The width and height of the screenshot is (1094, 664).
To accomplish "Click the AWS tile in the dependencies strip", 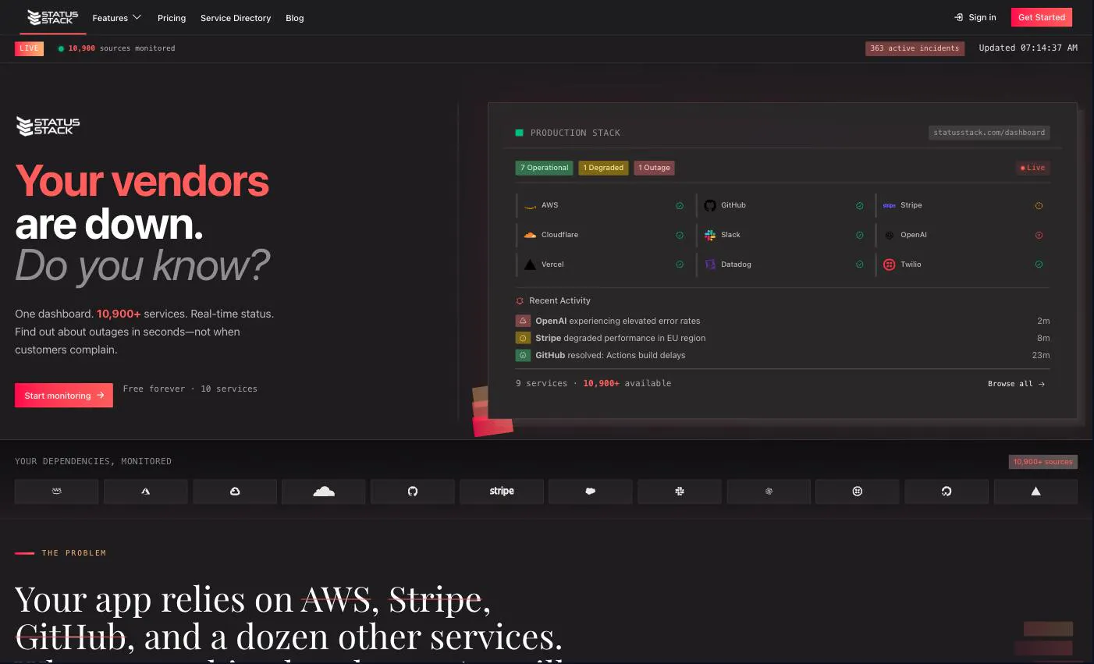I will (x=57, y=491).
